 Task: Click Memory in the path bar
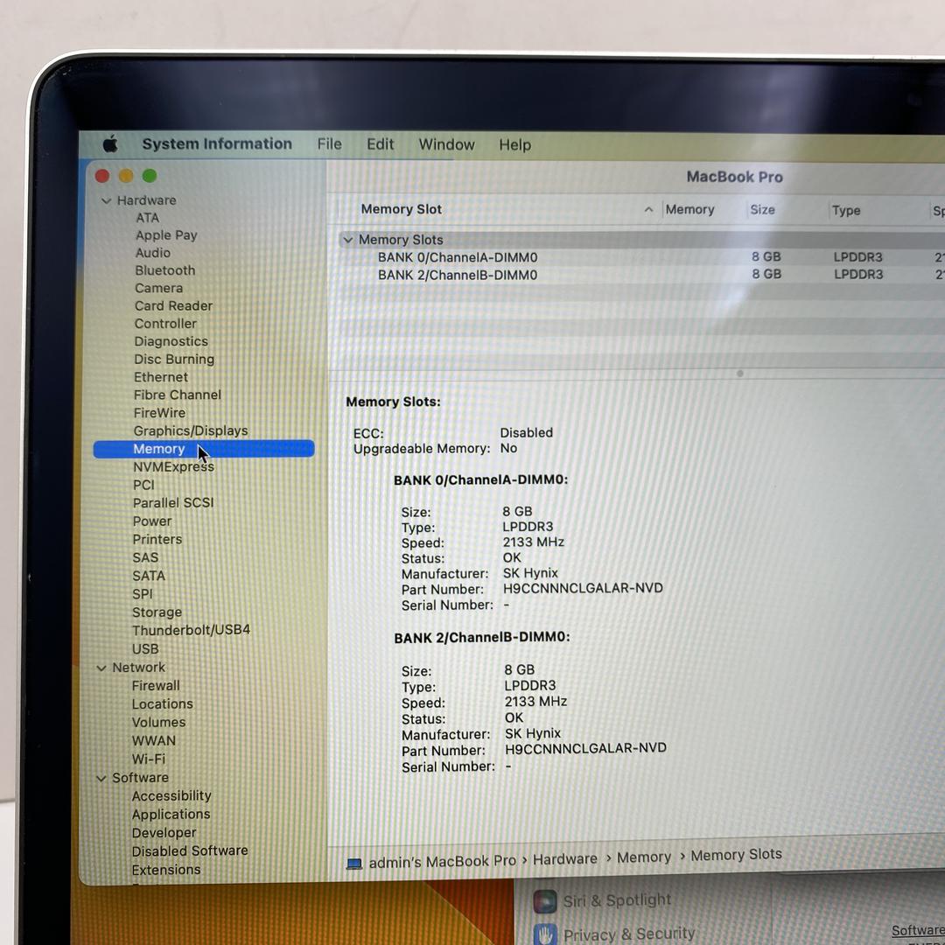click(644, 857)
